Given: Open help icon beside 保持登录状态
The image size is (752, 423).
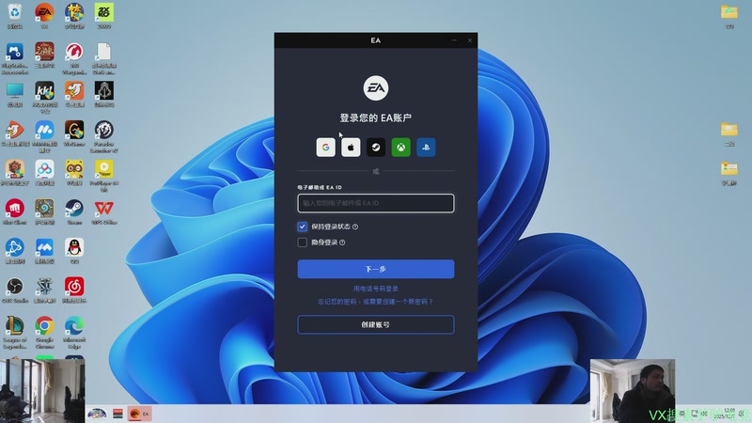Looking at the screenshot, I should tap(355, 227).
